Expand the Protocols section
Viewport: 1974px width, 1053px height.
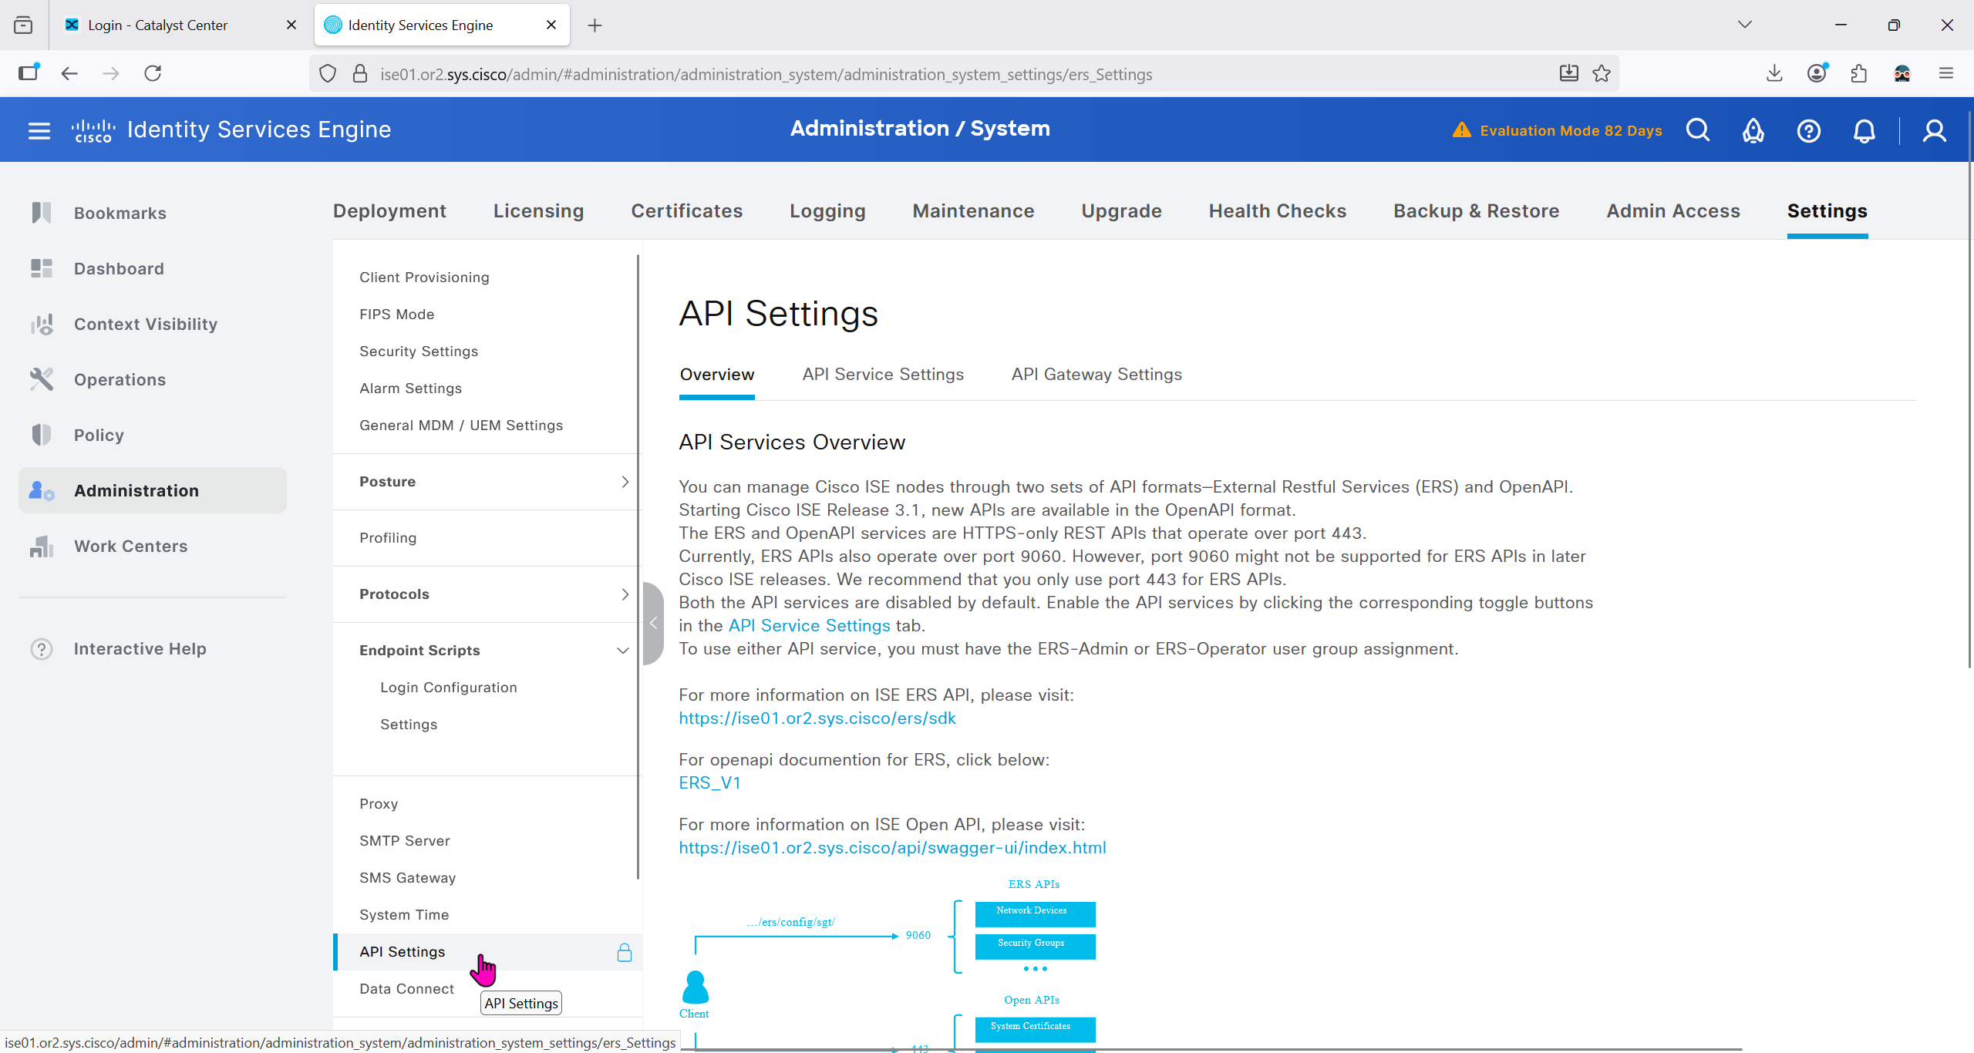(x=625, y=594)
